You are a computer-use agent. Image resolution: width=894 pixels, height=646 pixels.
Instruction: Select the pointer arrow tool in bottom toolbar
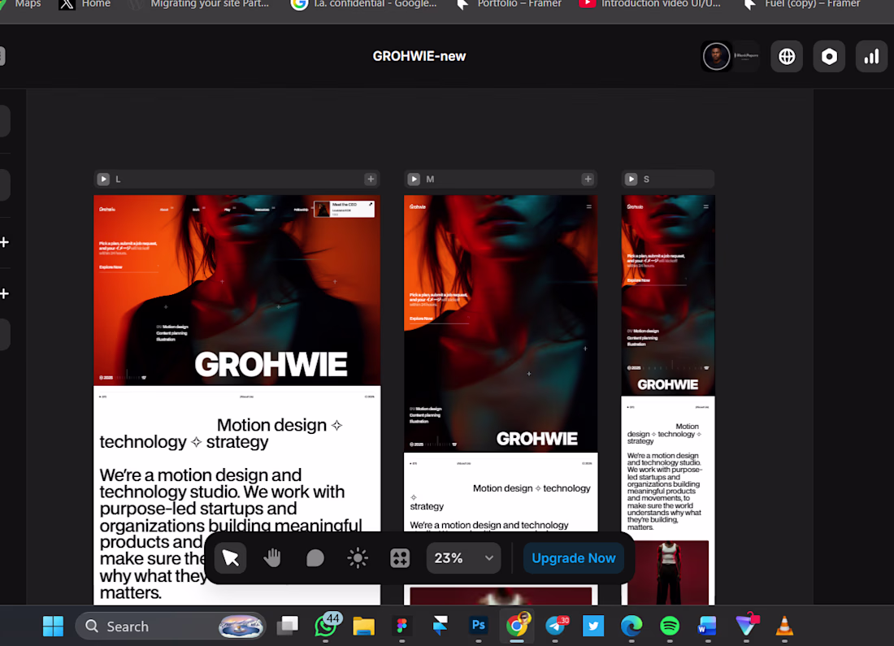point(230,557)
